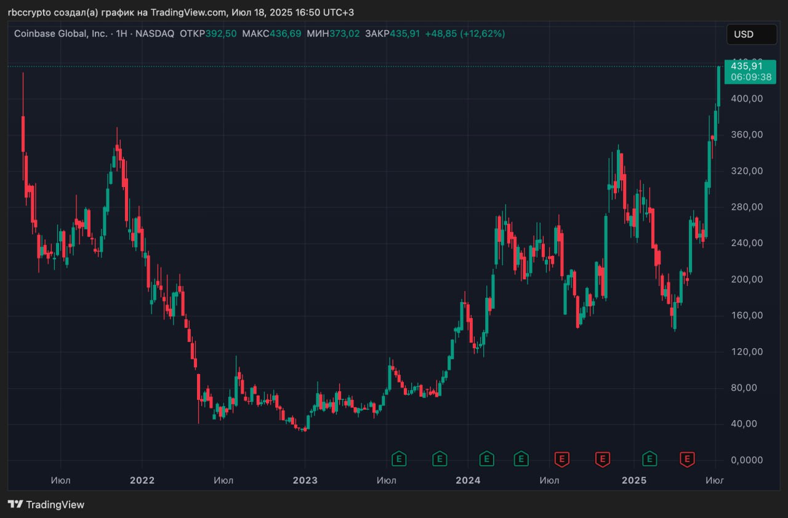Click the 2022 label on time axis

tap(142, 480)
